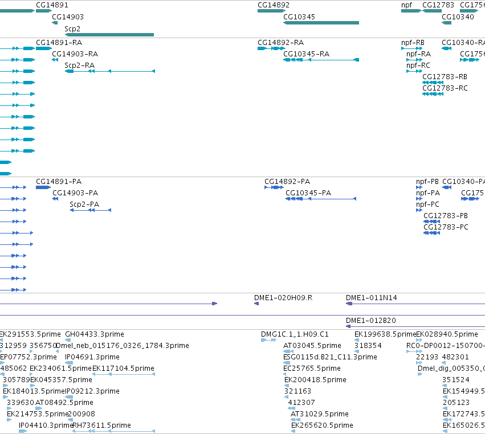
Task: Click the npf gene label
Action: click(x=406, y=5)
